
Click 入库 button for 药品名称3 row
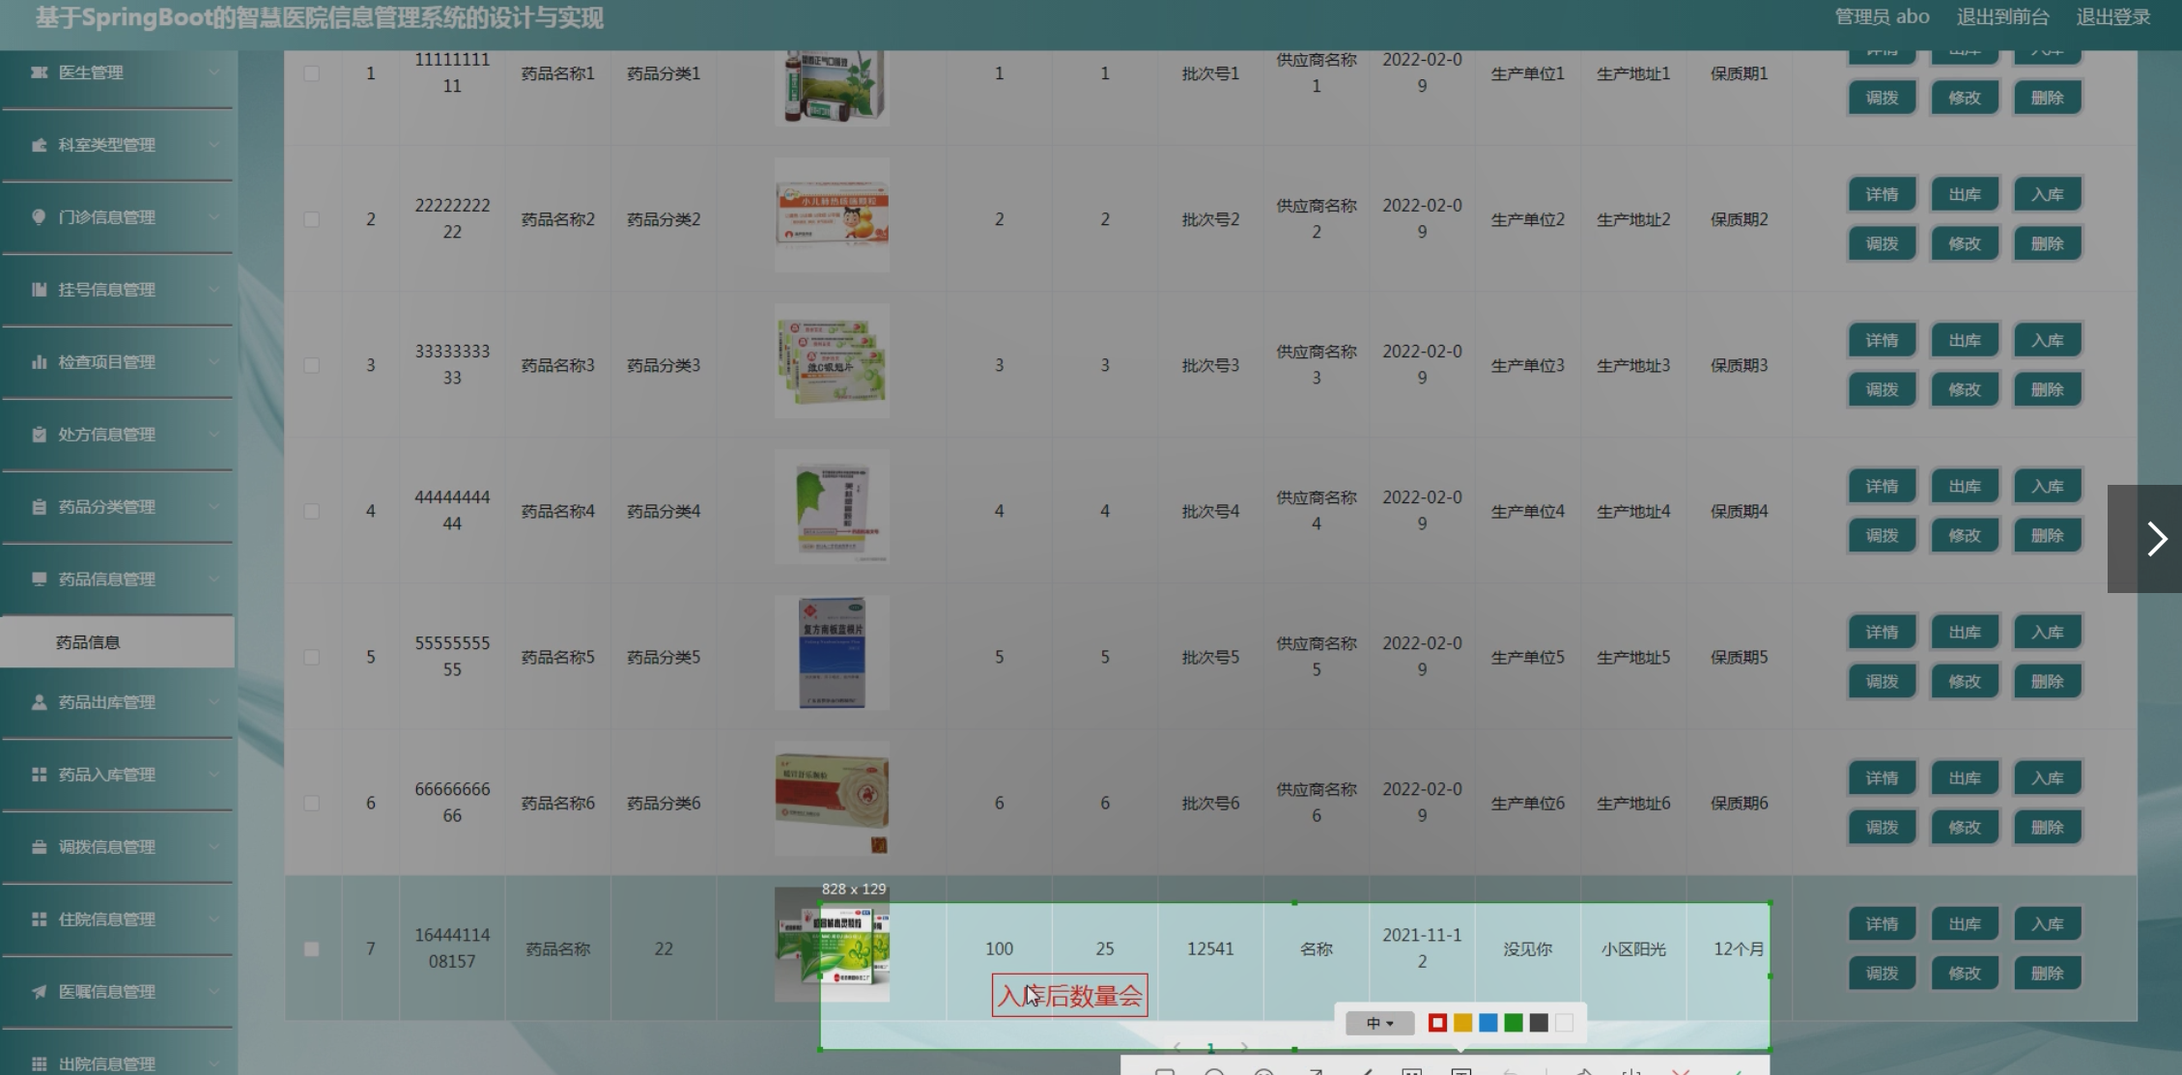tap(2047, 341)
